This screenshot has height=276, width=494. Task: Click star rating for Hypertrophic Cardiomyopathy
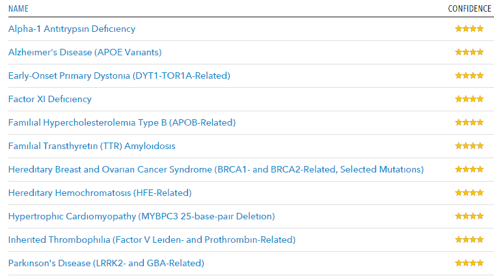(469, 216)
